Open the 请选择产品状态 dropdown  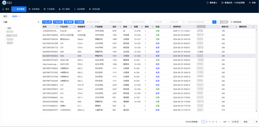pyautogui.click(x=141, y=22)
